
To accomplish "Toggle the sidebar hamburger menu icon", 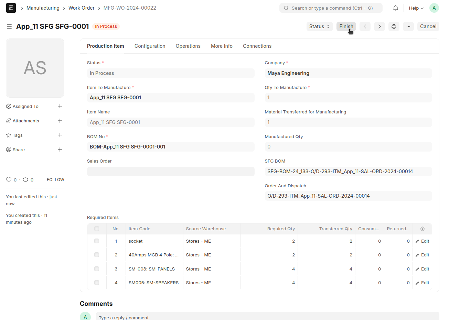I will (x=9, y=26).
